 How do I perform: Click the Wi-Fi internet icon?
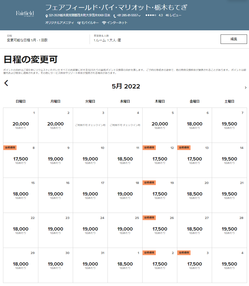[104, 23]
